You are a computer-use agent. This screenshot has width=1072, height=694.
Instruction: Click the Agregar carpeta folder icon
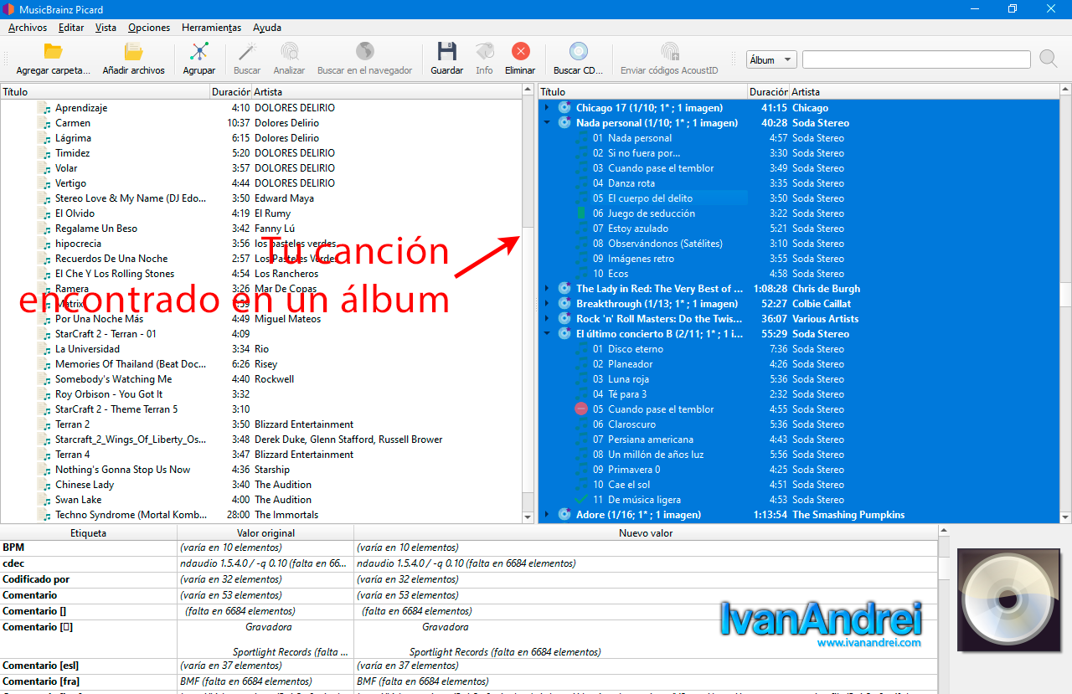[53, 51]
